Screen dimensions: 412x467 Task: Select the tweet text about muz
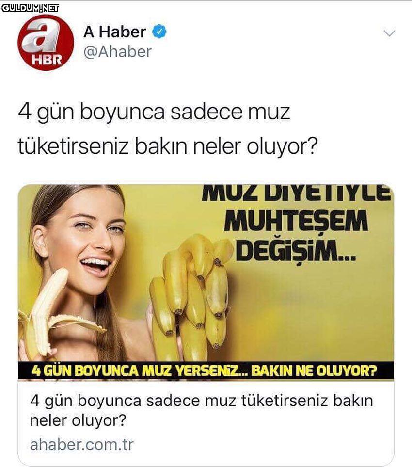coord(168,129)
